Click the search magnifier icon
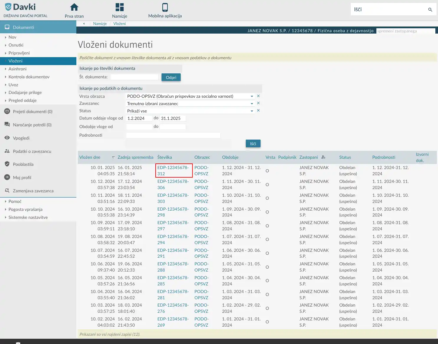The width and height of the screenshot is (438, 344). point(430,10)
